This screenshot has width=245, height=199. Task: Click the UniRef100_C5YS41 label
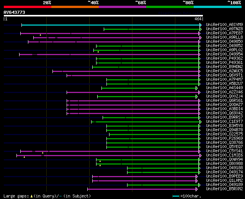pyautogui.click(x=224, y=151)
